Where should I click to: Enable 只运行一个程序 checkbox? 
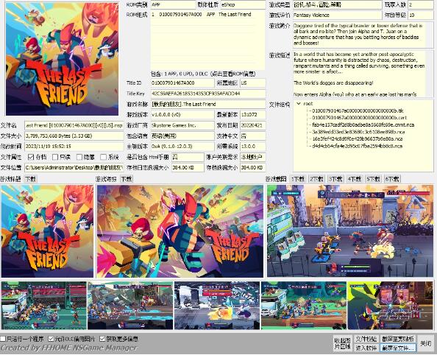[3, 339]
